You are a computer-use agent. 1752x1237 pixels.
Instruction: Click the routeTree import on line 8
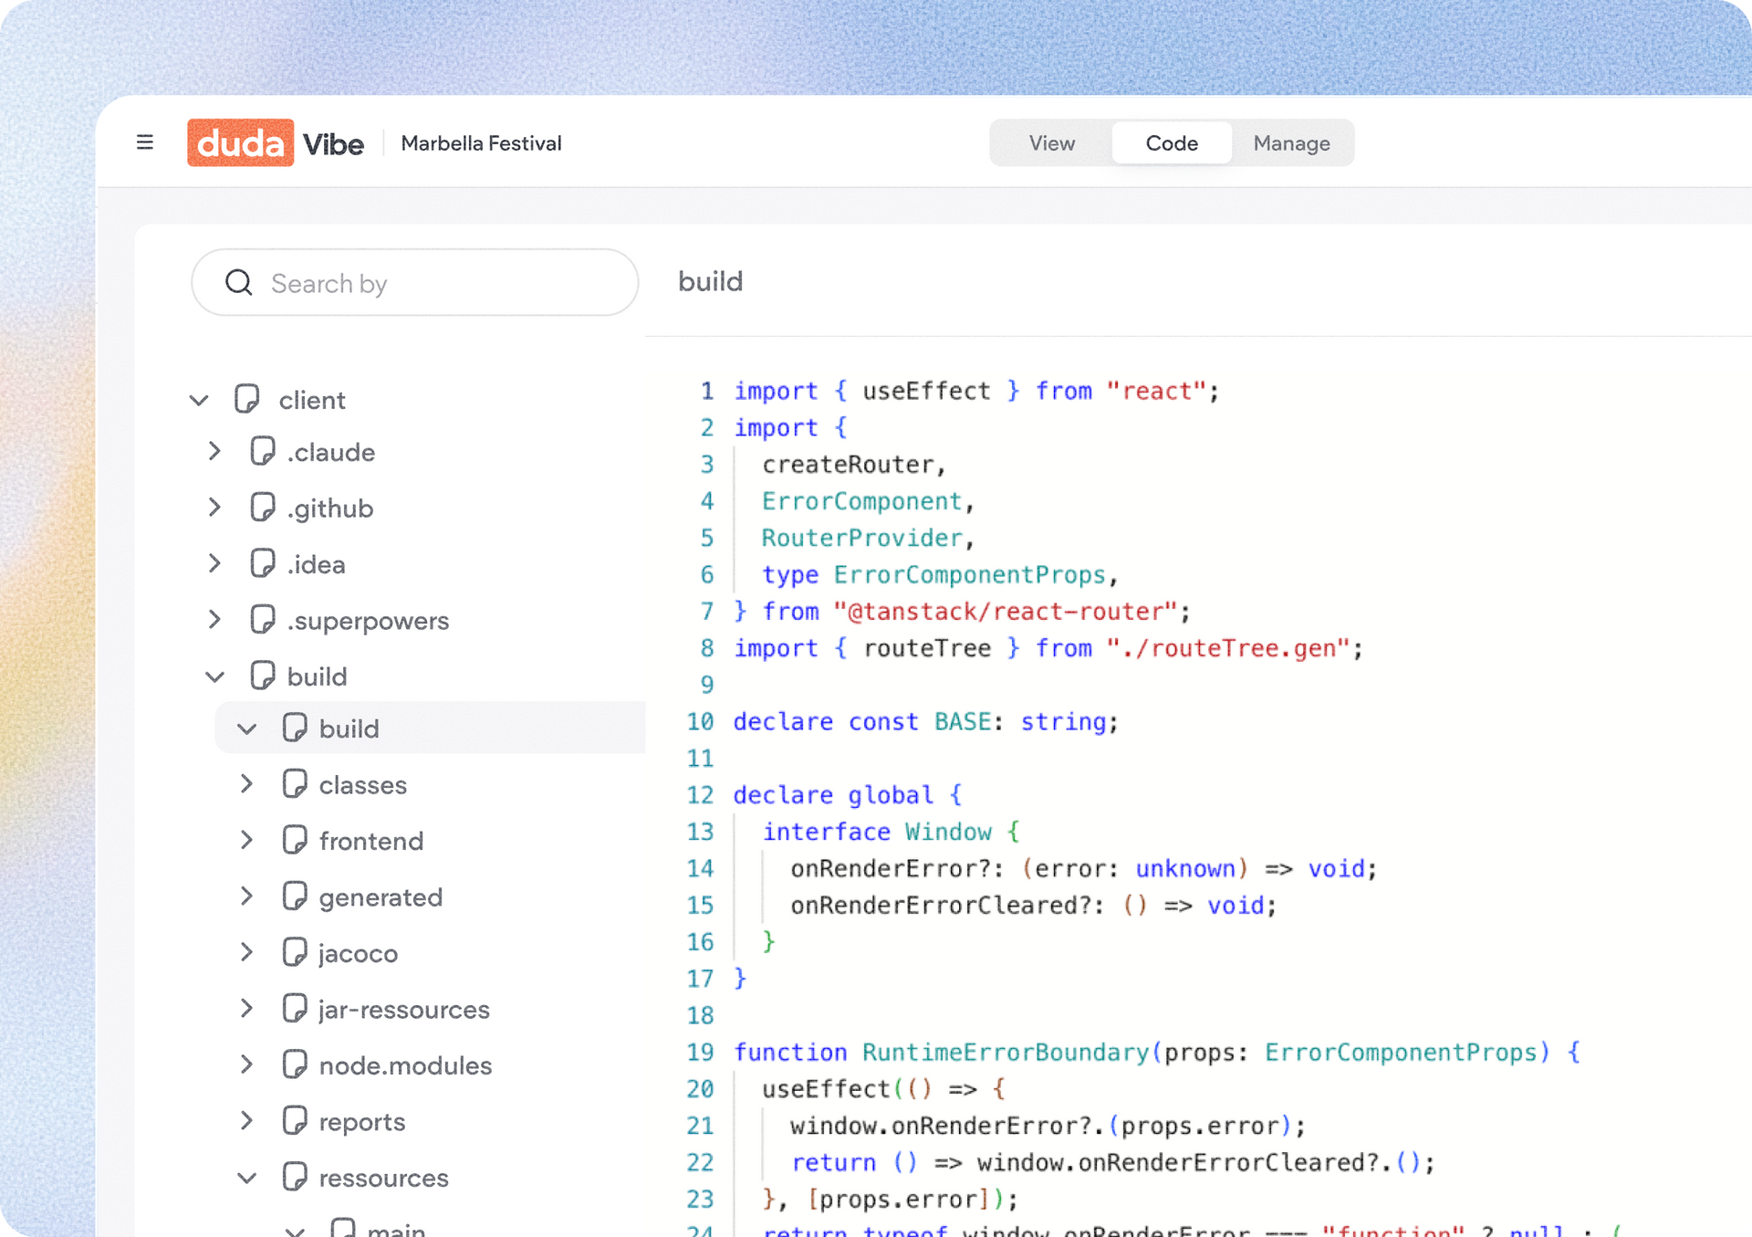[x=1048, y=648]
